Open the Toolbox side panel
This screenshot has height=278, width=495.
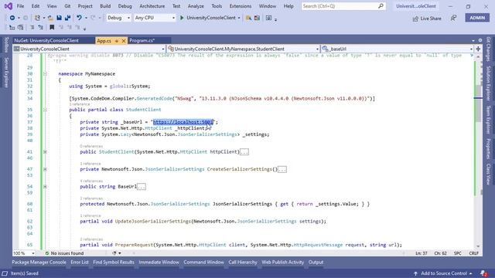click(x=6, y=45)
